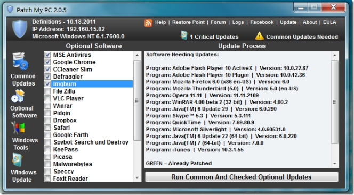The width and height of the screenshot is (354, 195).
Task: Select the QuickTime program line
Action: coord(200,123)
